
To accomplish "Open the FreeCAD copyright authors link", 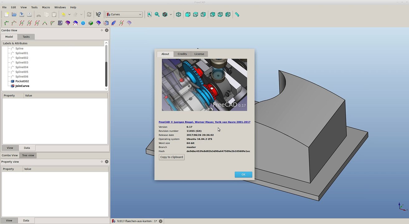I will [x=204, y=122].
